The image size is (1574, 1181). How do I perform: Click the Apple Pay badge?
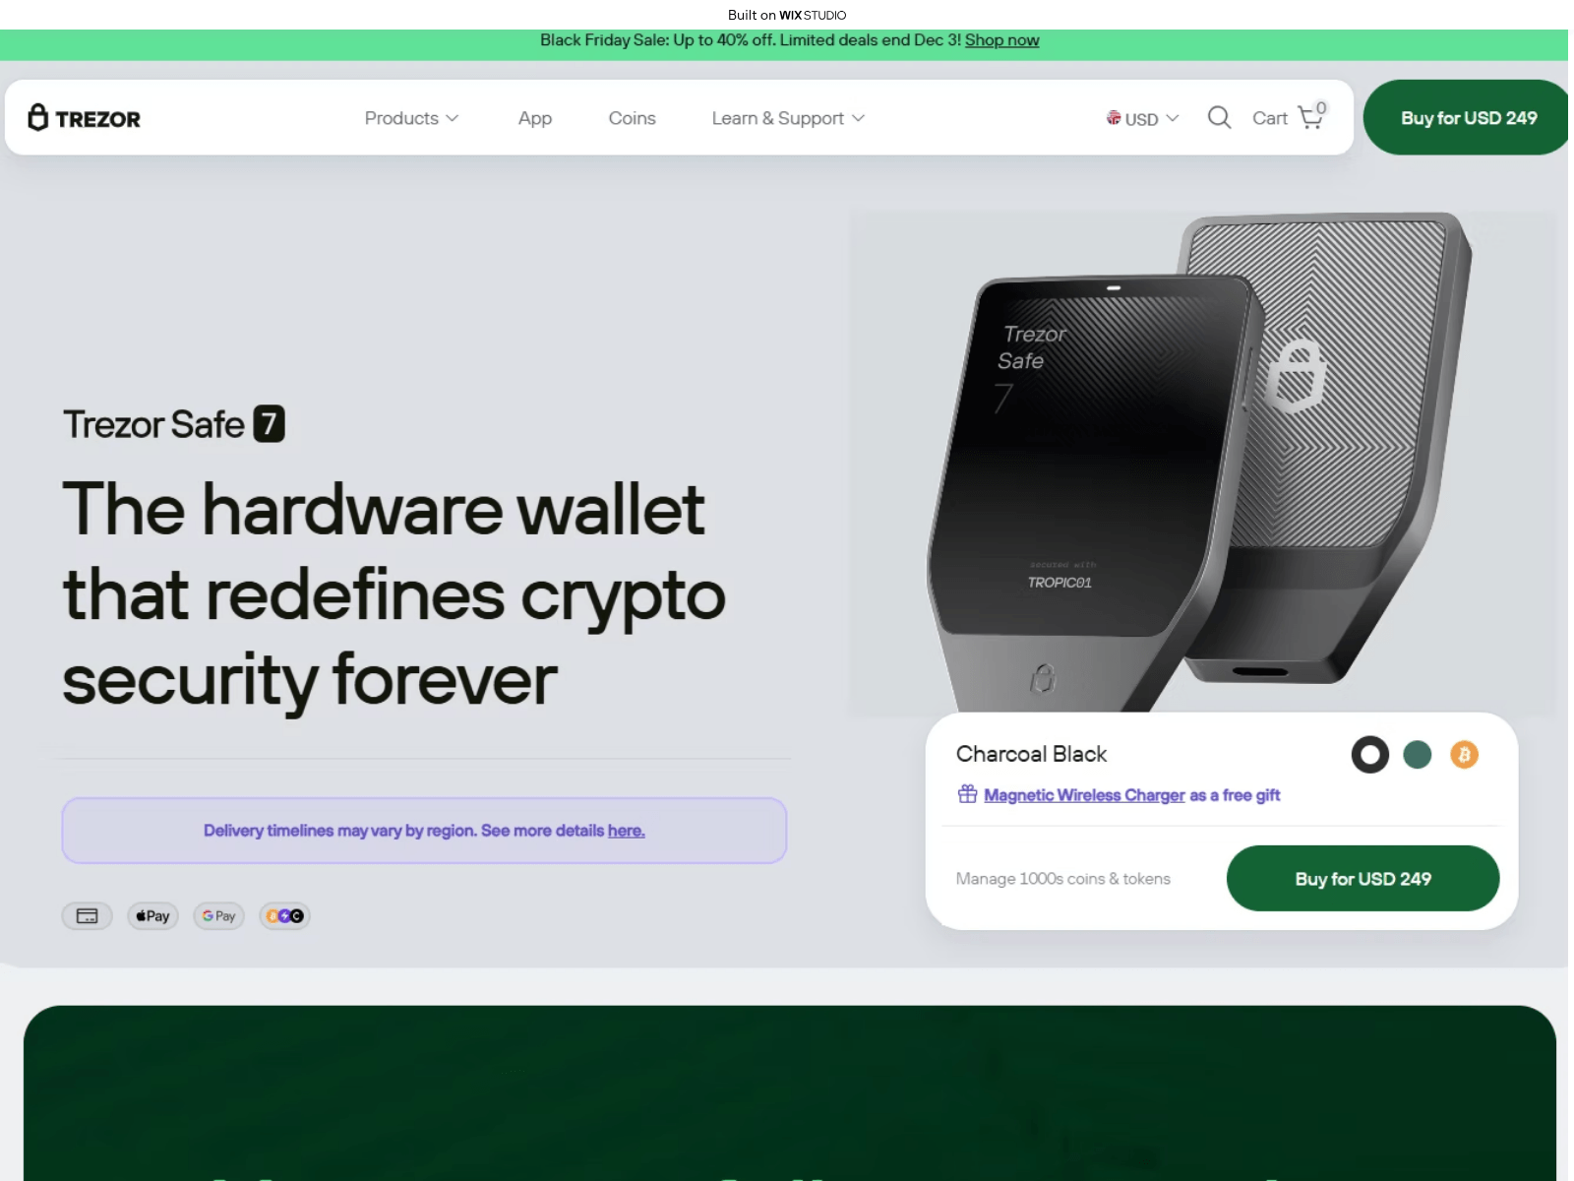point(152,916)
